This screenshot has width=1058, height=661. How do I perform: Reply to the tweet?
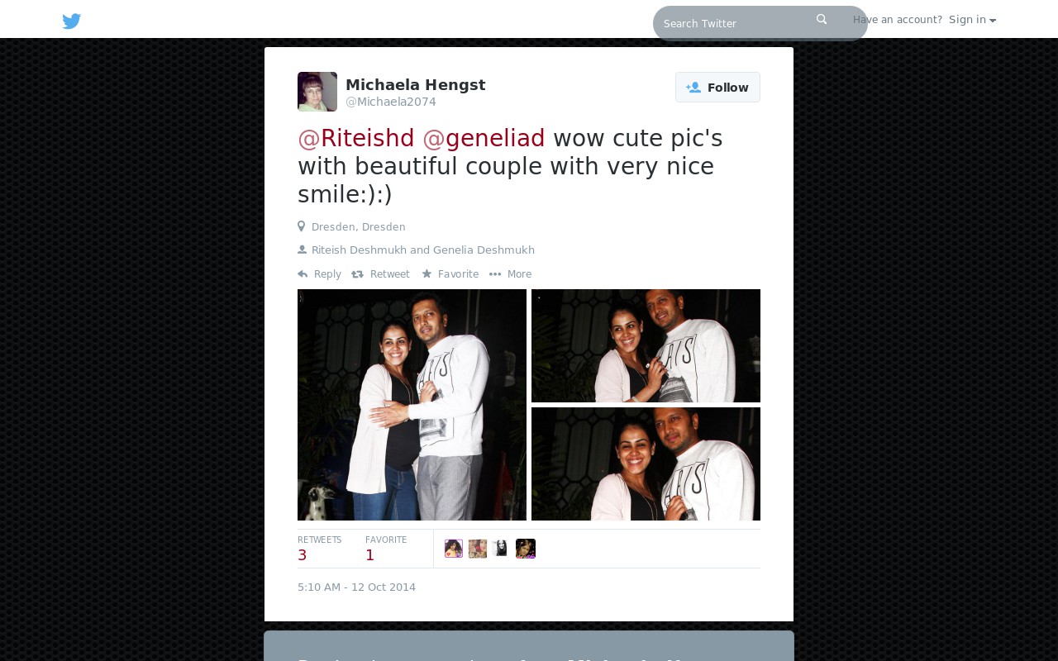319,274
